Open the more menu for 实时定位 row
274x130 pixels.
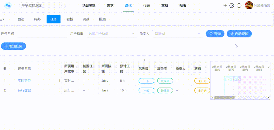(x=59, y=80)
